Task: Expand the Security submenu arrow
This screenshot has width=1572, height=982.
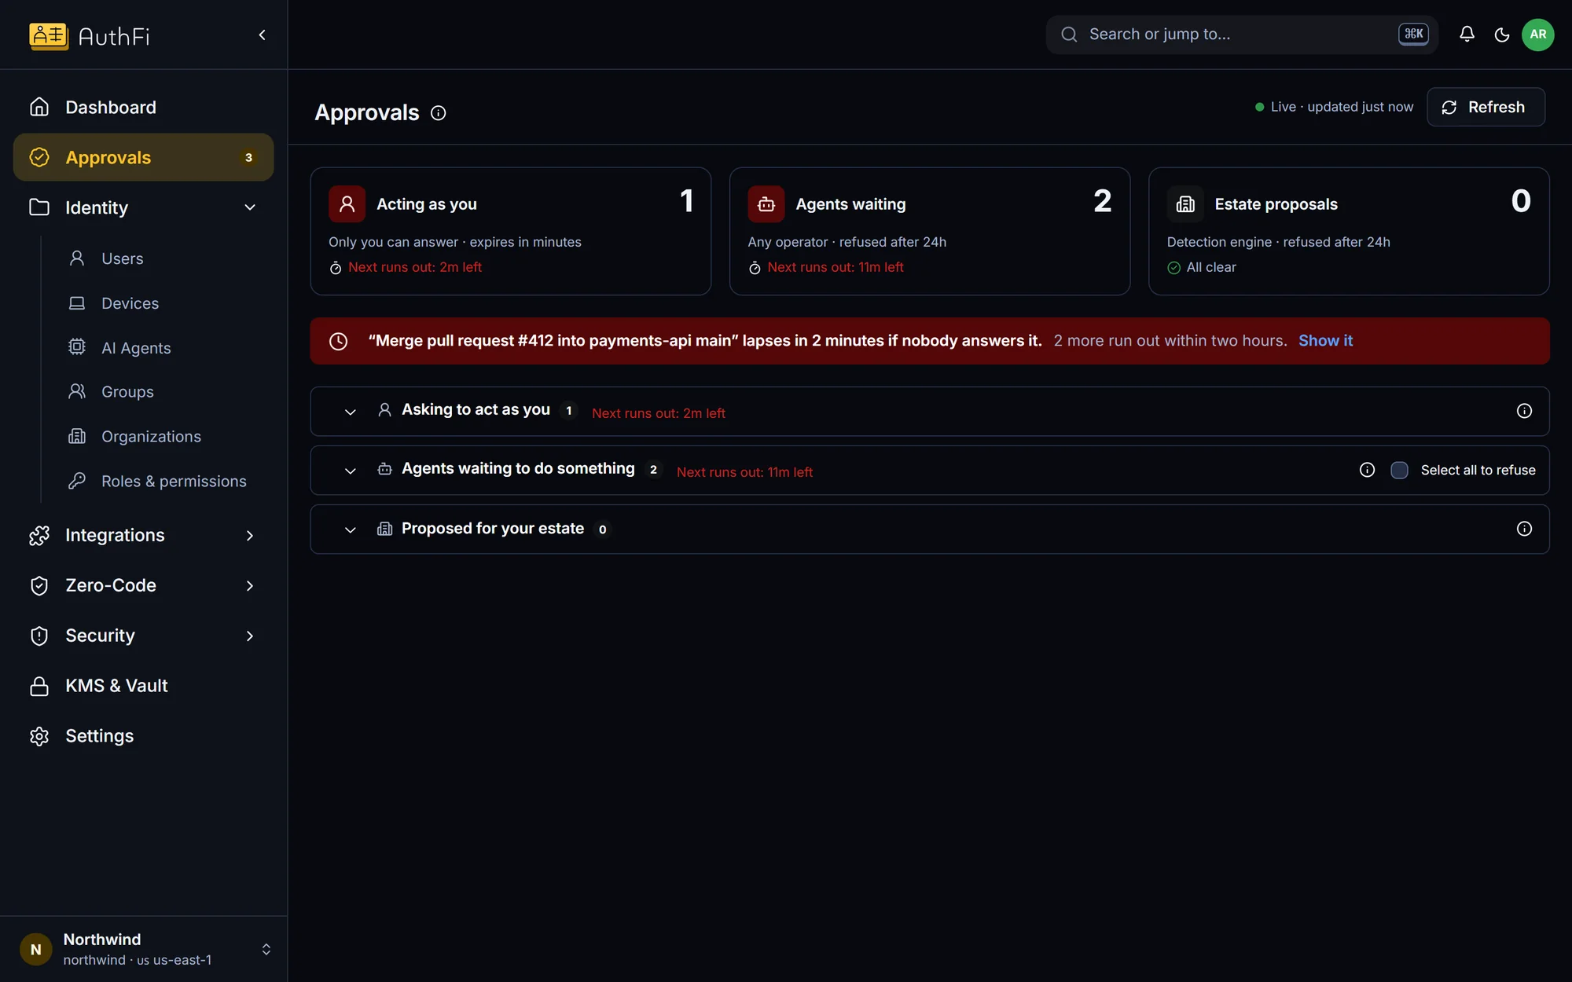Action: click(250, 636)
